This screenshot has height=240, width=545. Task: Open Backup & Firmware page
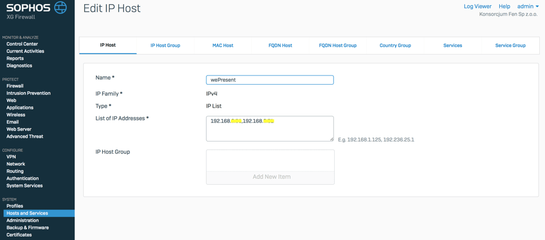27,227
